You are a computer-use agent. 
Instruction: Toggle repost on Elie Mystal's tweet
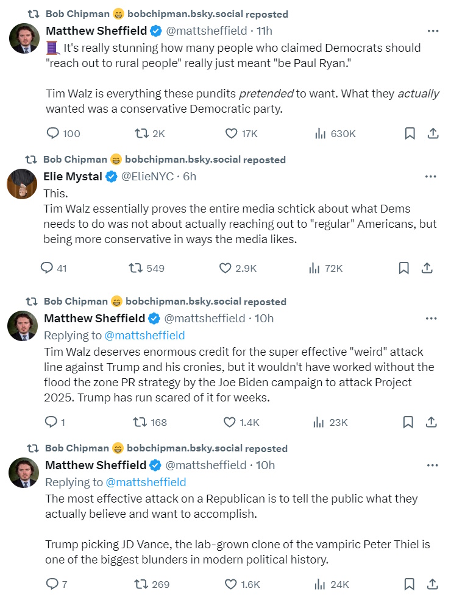[x=136, y=268]
